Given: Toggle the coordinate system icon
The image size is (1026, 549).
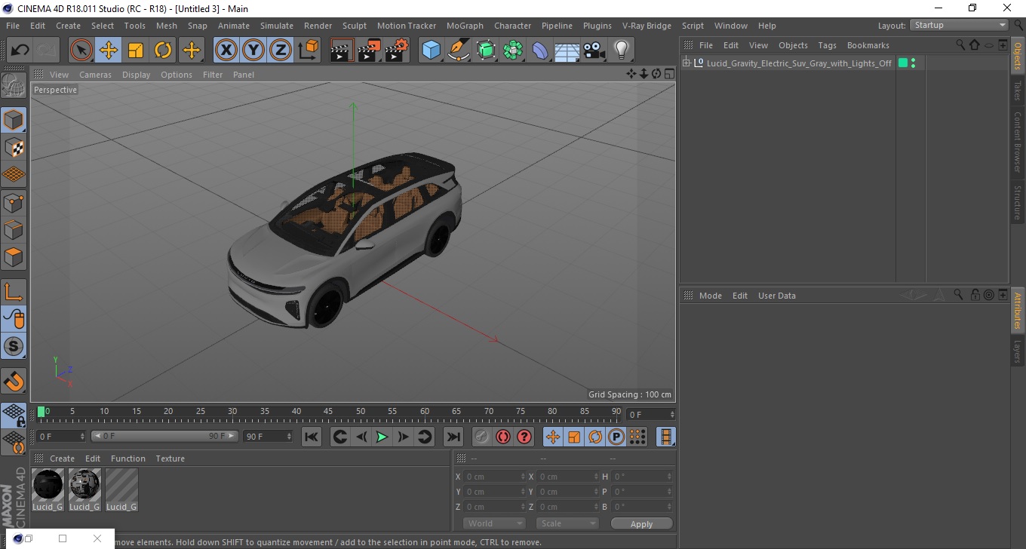Looking at the screenshot, I should (309, 51).
